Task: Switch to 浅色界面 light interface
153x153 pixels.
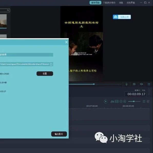Action: click(x=131, y=3)
